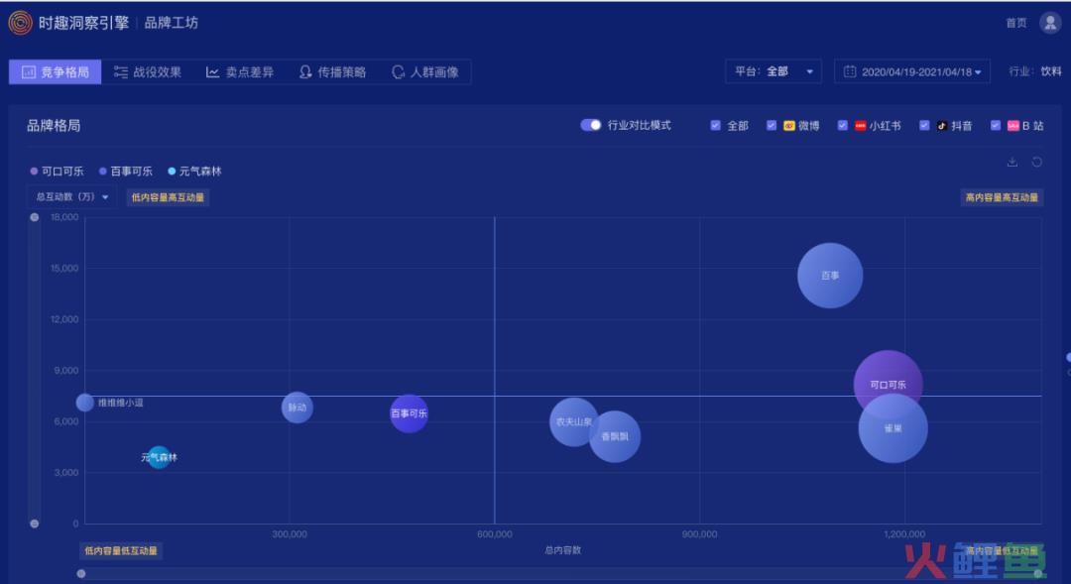Open the 平台 全部 dropdown

coord(773,71)
